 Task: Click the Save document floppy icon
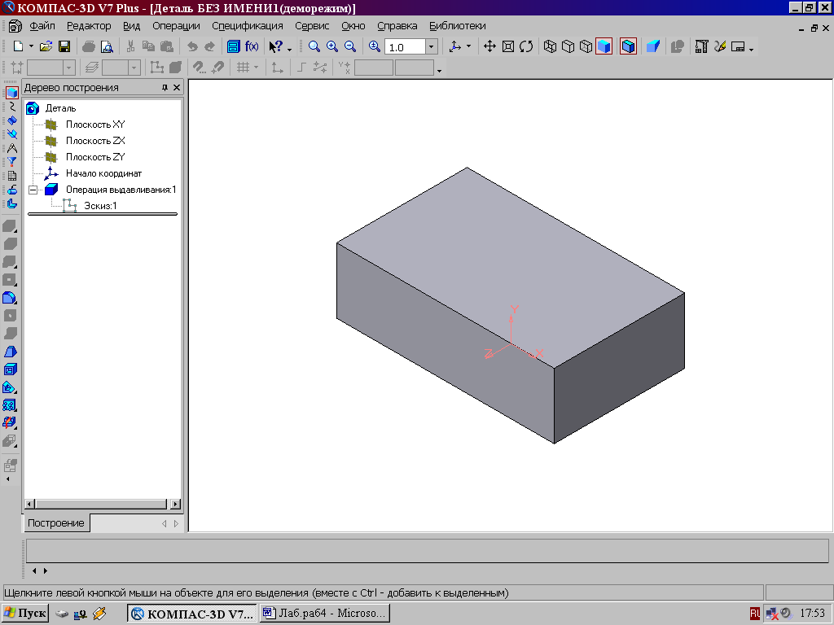point(64,46)
